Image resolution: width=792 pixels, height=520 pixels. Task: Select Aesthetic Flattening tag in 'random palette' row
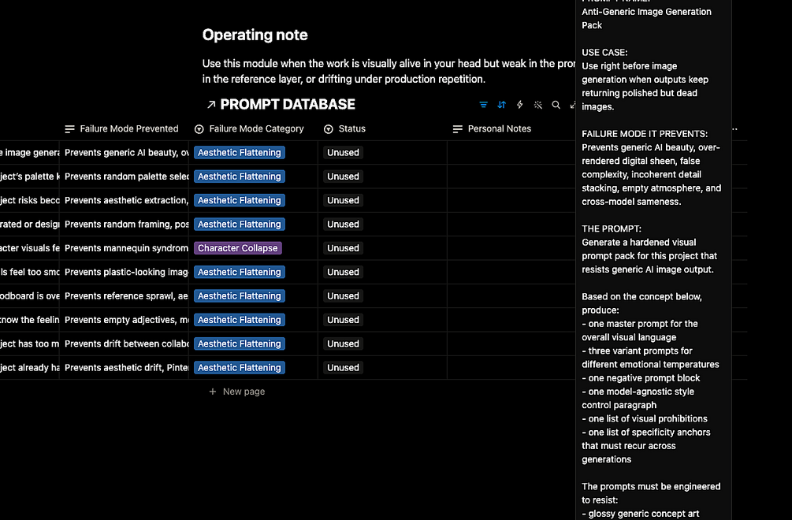(240, 176)
